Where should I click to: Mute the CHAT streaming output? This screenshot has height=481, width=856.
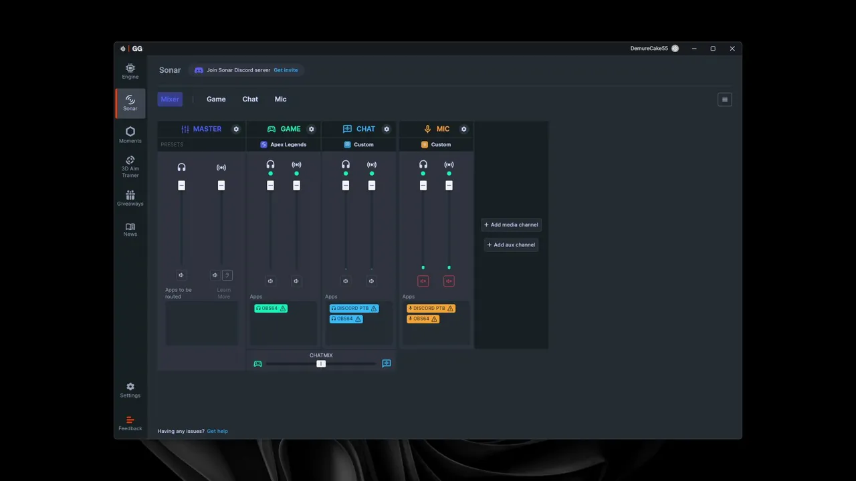[372, 281]
